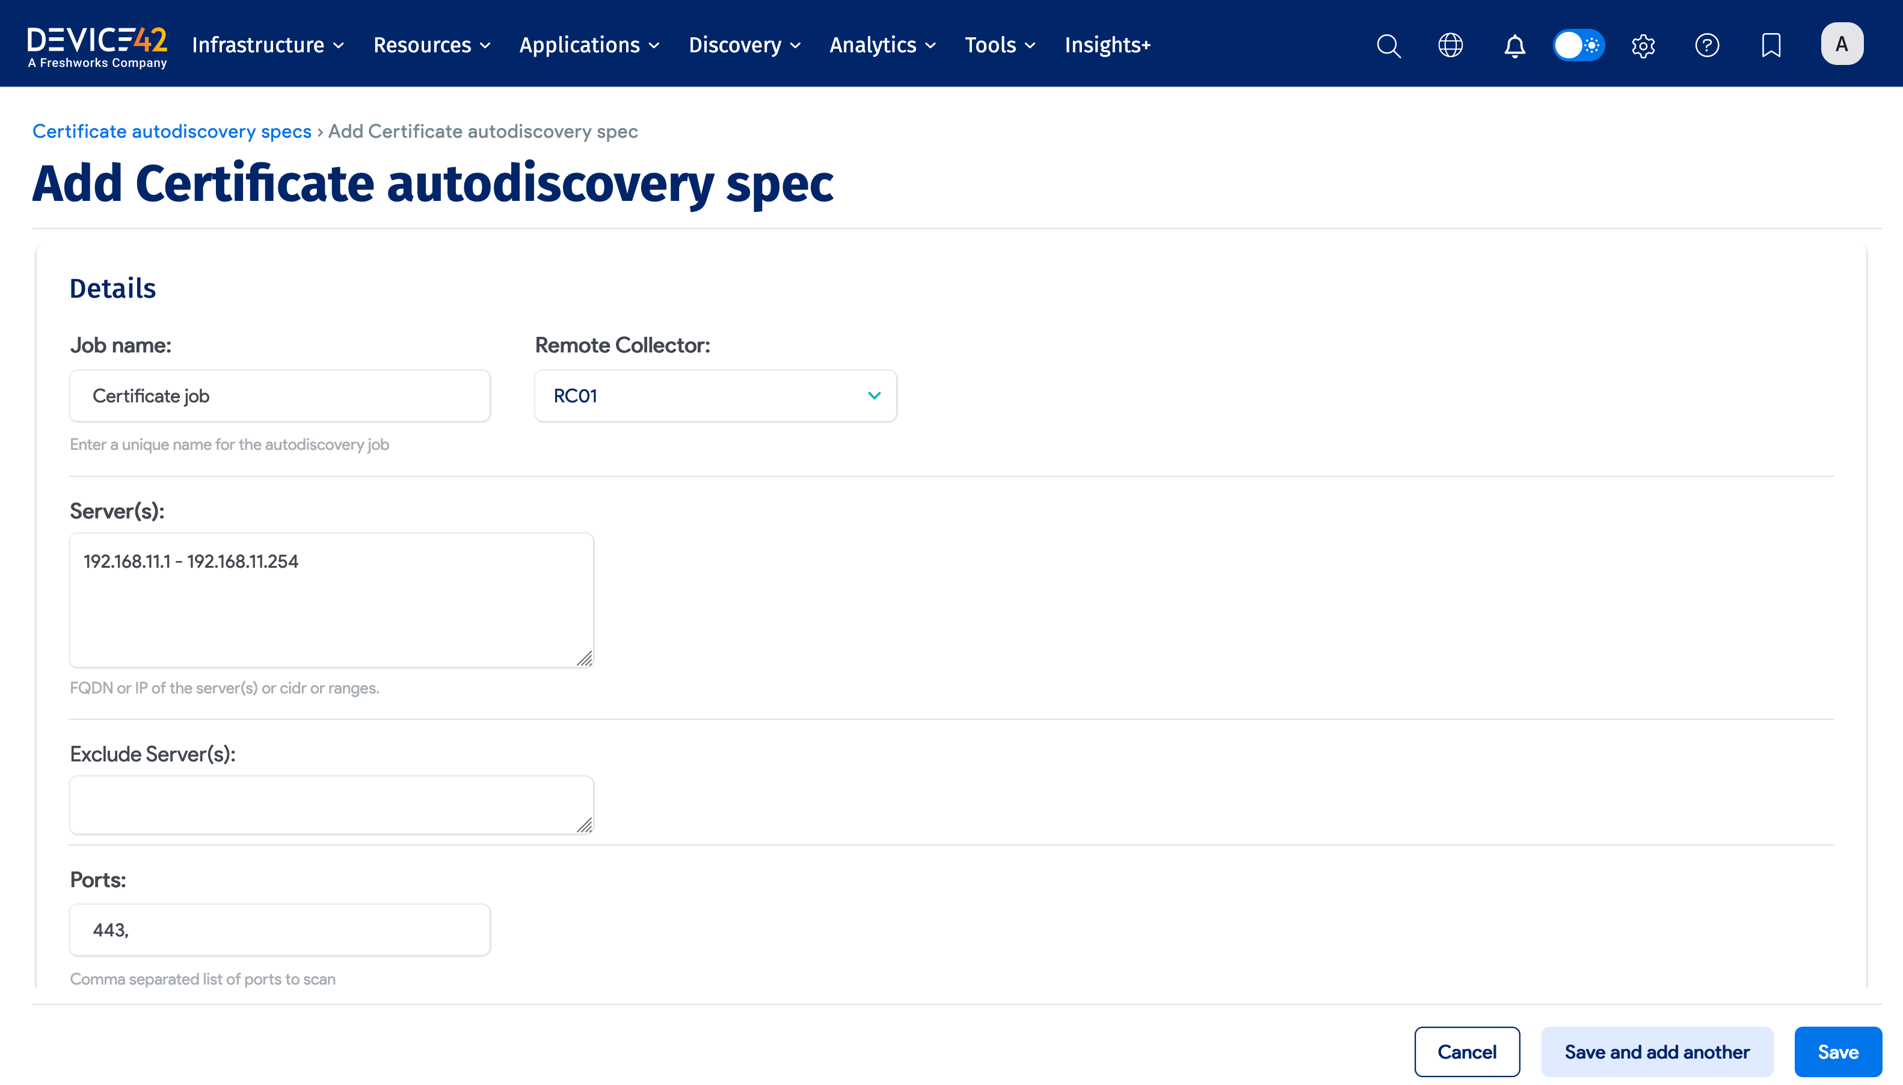Open the Remote Collector dropdown
Image resolution: width=1903 pixels, height=1085 pixels.
point(714,395)
